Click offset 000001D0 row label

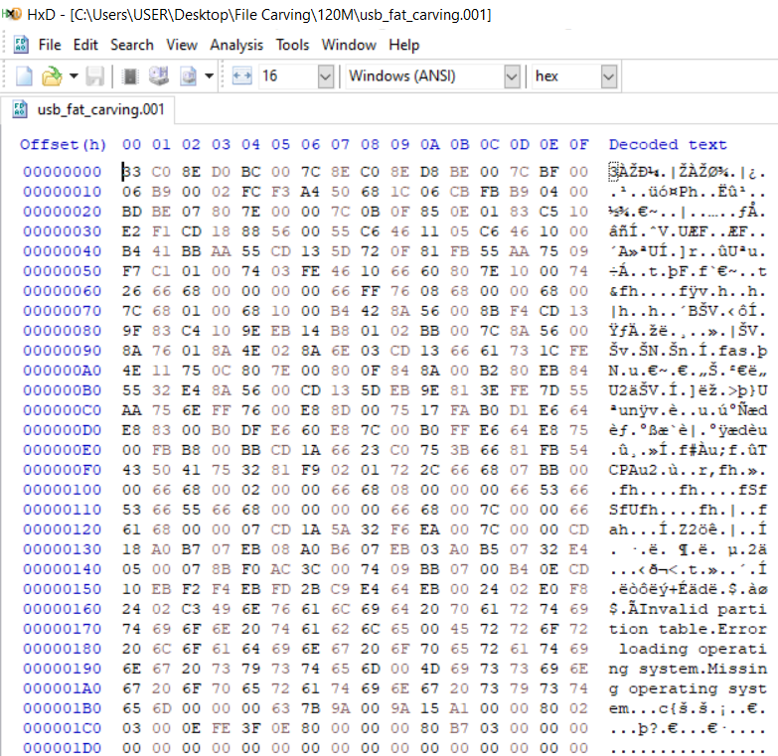[x=62, y=748]
